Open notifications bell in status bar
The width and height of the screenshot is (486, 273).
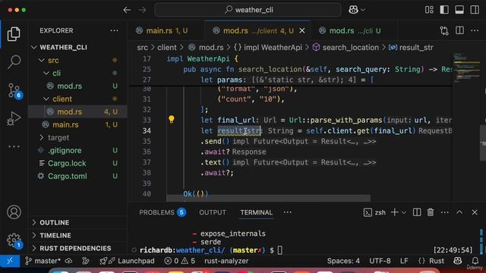point(475,261)
